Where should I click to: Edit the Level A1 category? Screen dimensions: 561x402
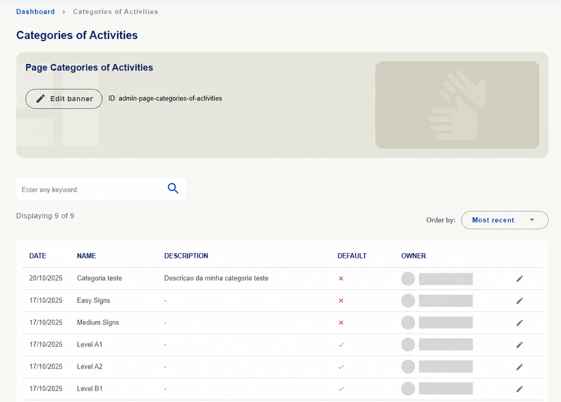click(x=519, y=345)
